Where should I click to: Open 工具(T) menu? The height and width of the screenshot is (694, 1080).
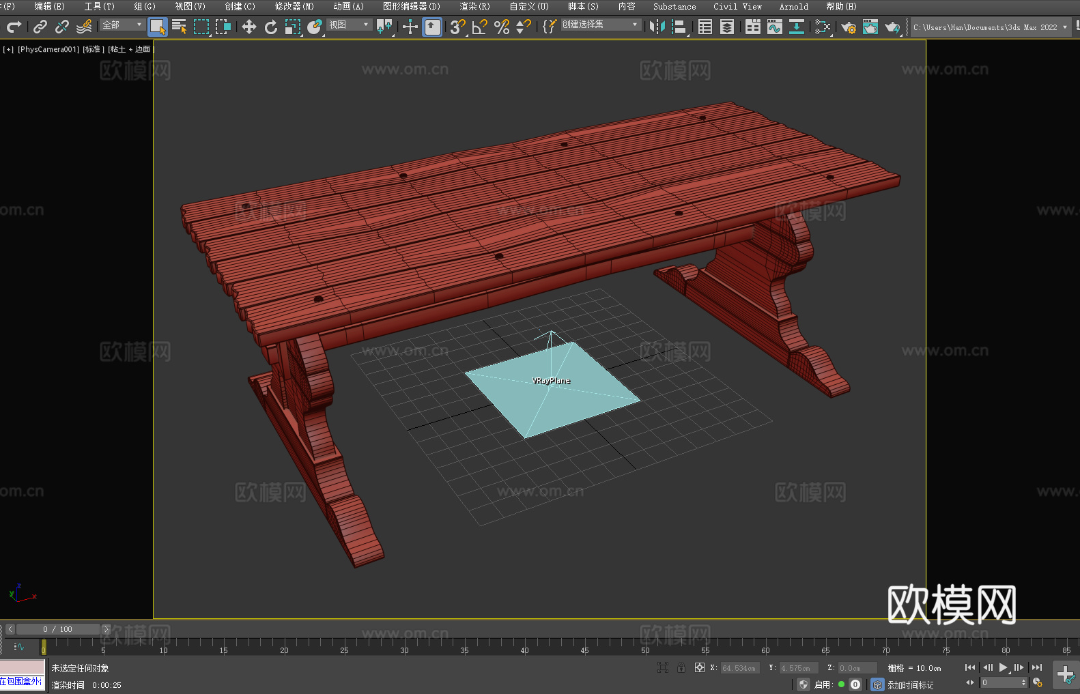[99, 6]
